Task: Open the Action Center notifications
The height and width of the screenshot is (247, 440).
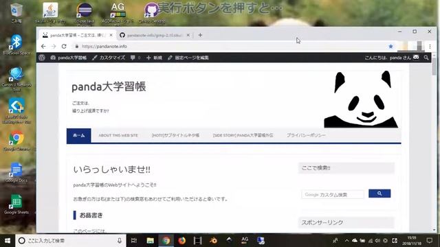Action: pos(430,241)
